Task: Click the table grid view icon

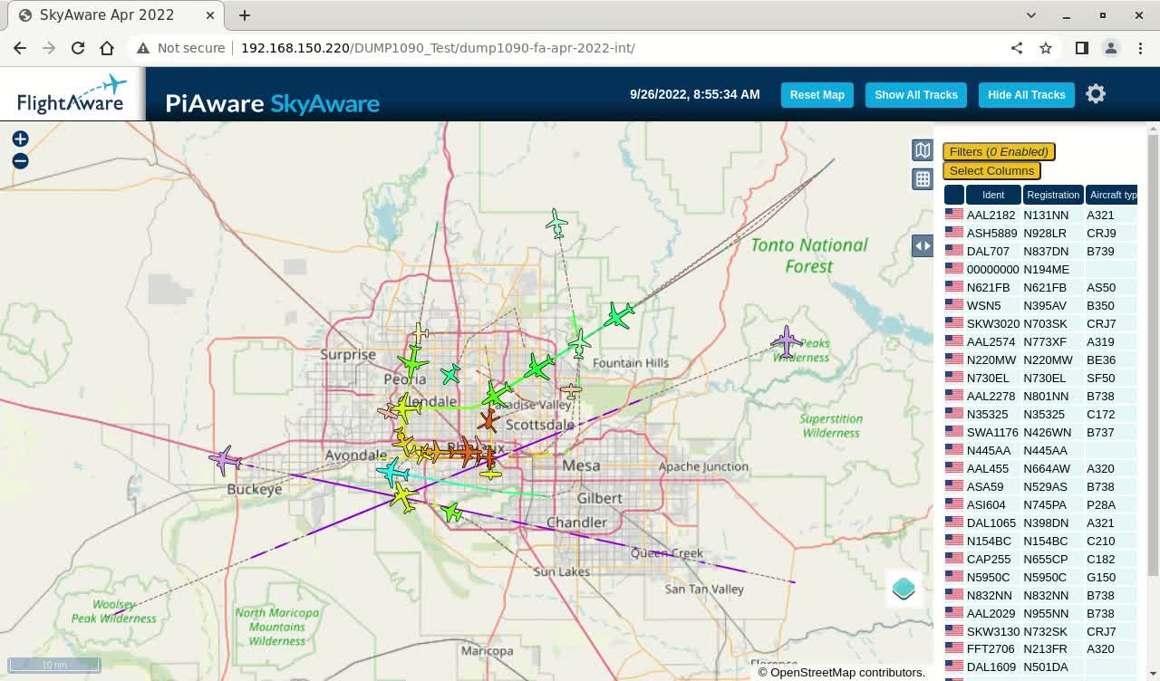Action: click(x=923, y=179)
